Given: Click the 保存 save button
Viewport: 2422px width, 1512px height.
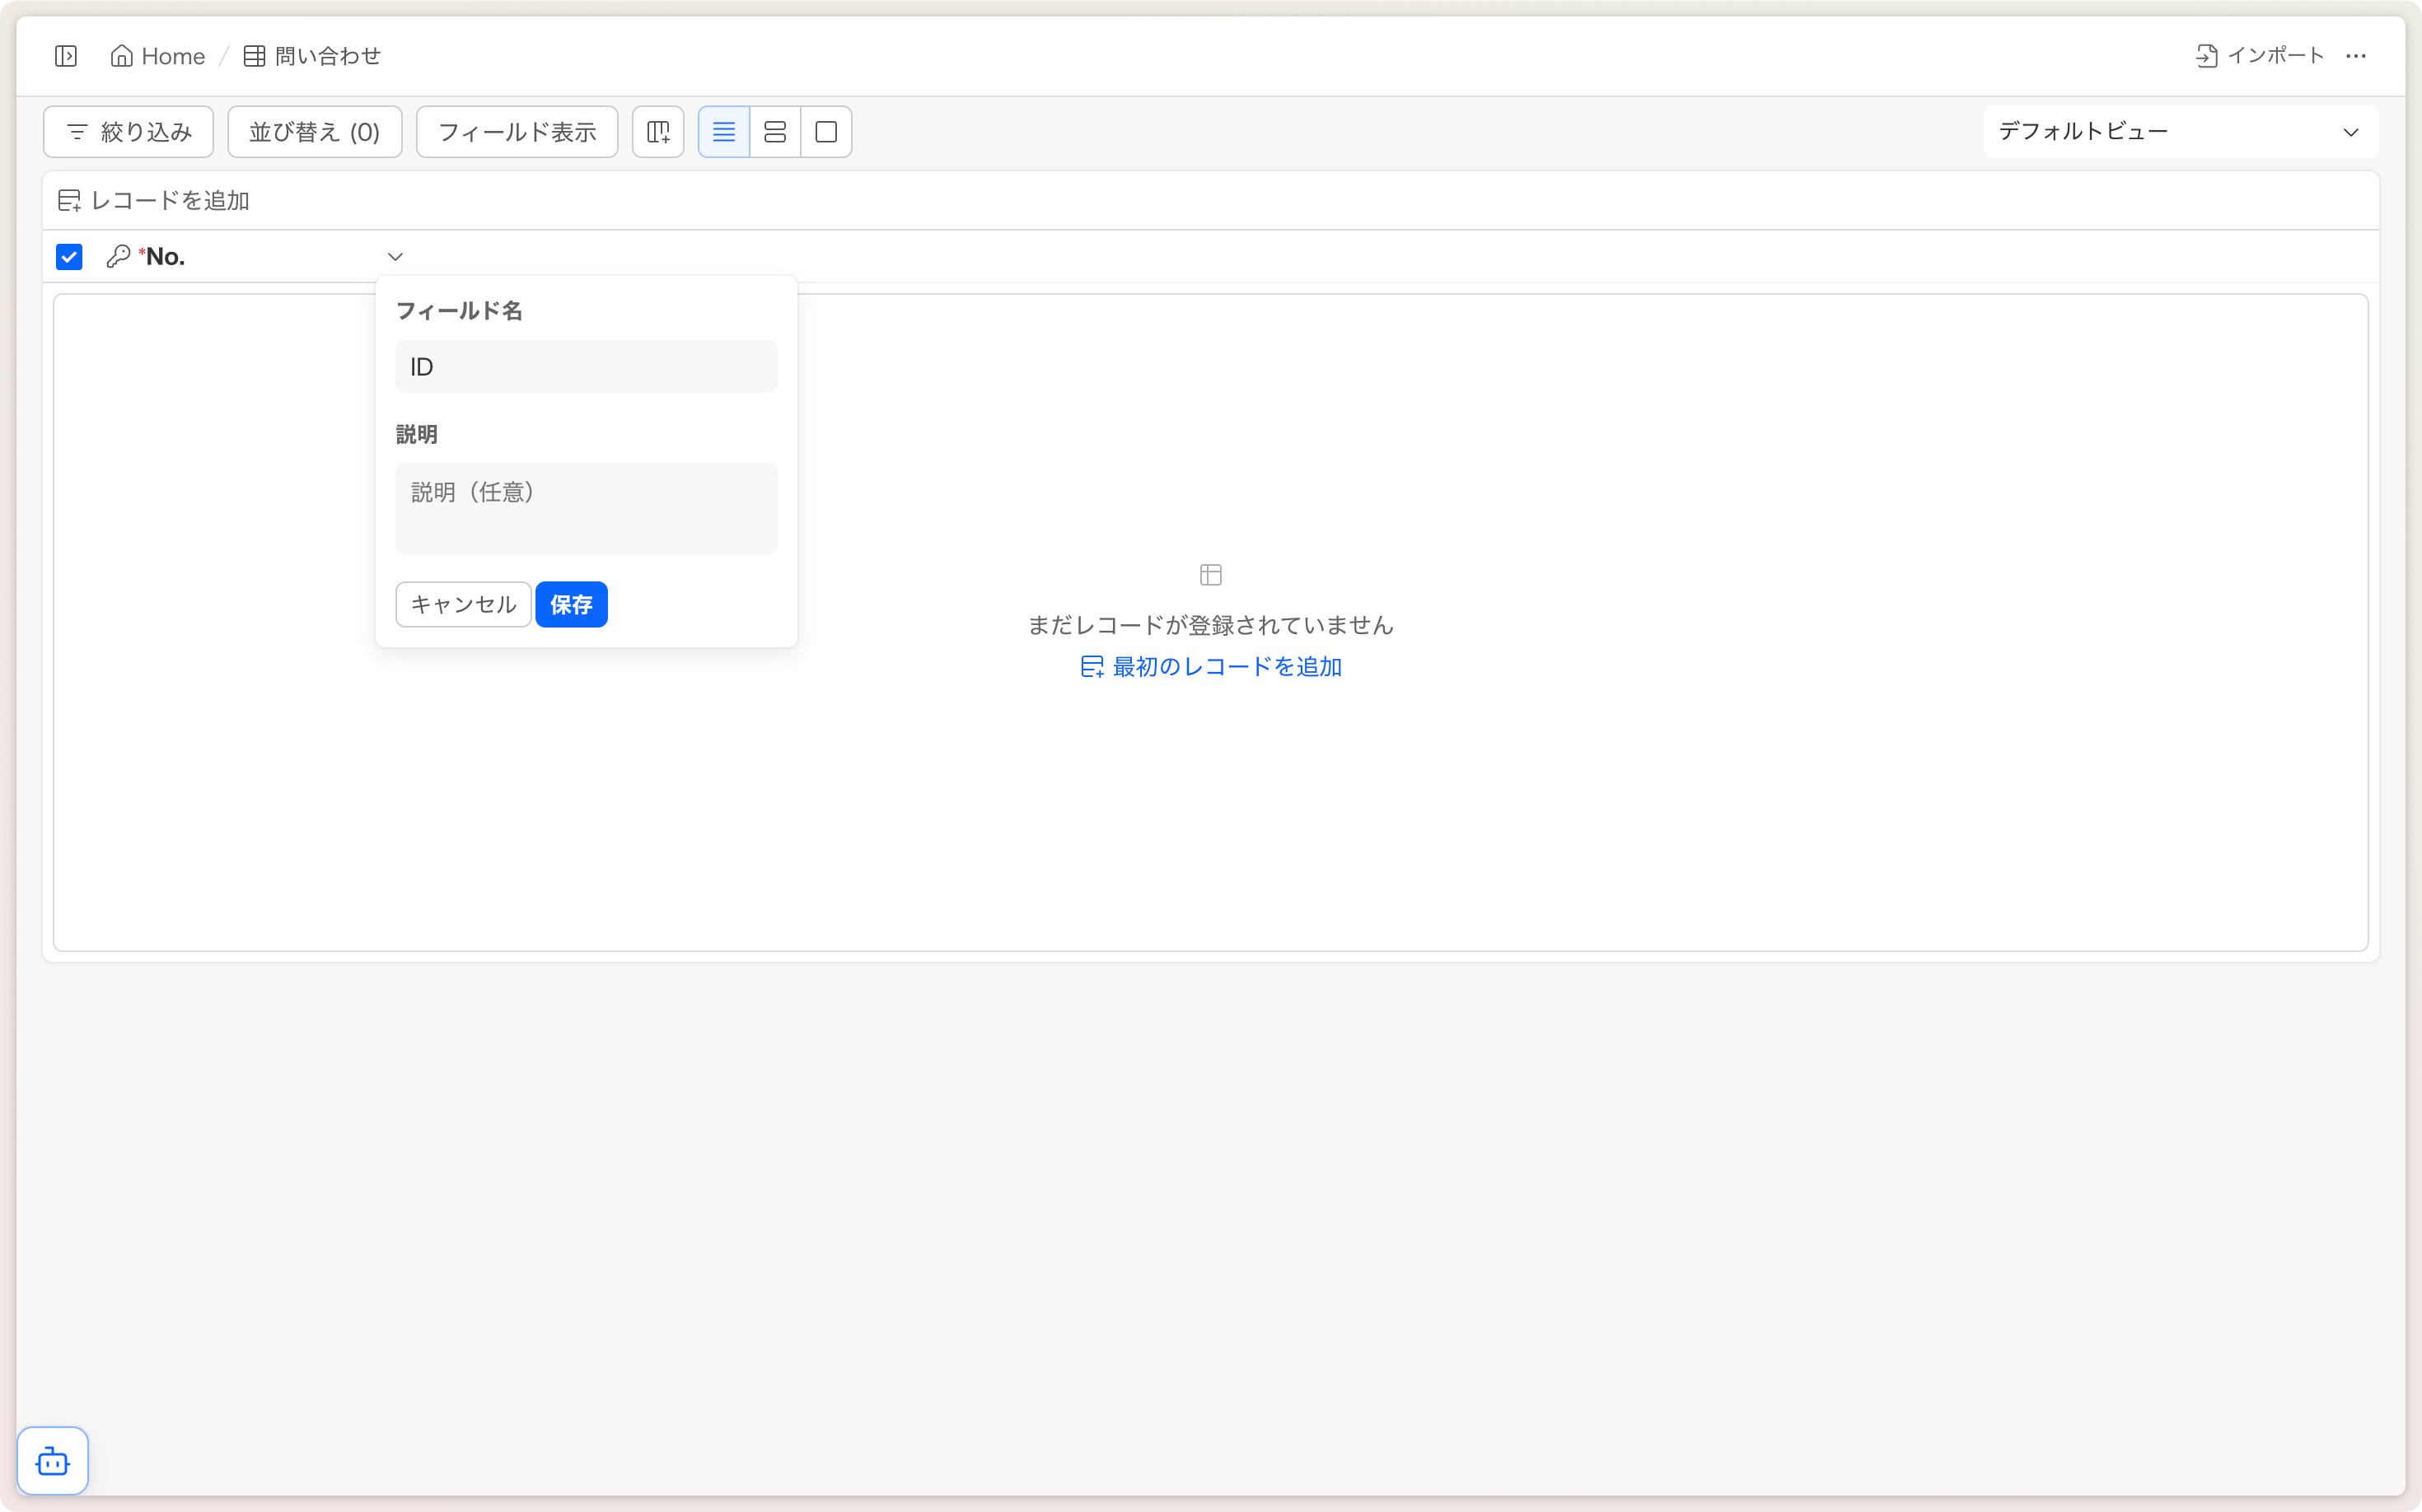Looking at the screenshot, I should click(x=571, y=604).
